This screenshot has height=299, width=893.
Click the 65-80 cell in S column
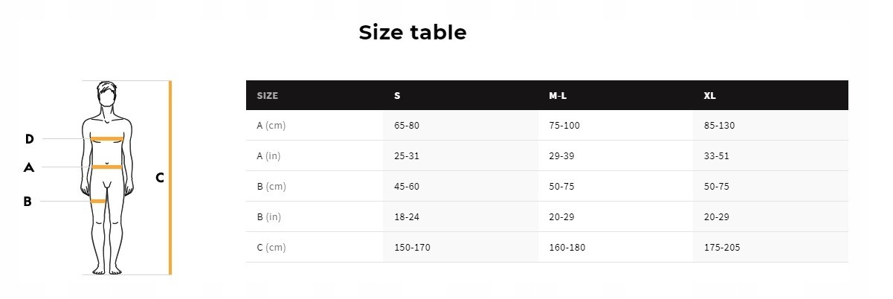[407, 126]
